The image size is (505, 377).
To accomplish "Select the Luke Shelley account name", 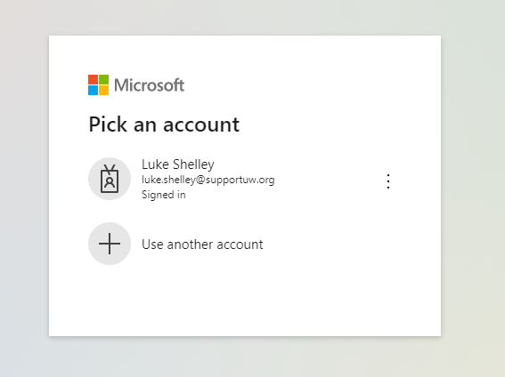I will pos(178,164).
